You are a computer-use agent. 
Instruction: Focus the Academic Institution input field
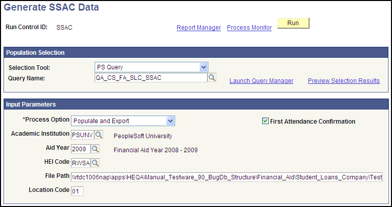(83, 135)
